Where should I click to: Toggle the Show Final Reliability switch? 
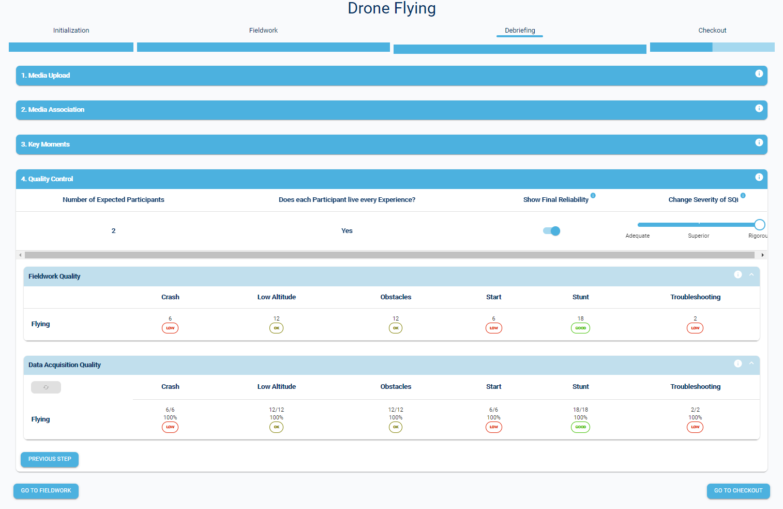pos(551,231)
